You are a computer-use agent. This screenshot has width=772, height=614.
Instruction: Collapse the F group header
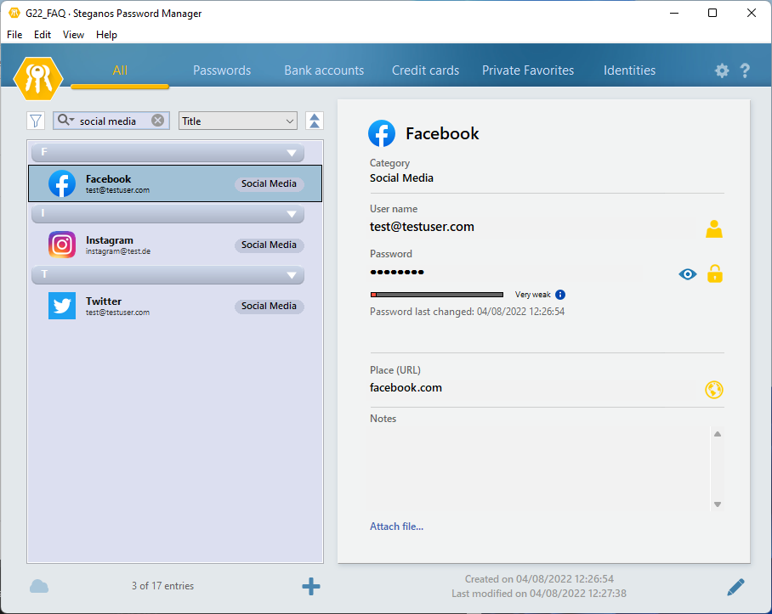tap(292, 153)
